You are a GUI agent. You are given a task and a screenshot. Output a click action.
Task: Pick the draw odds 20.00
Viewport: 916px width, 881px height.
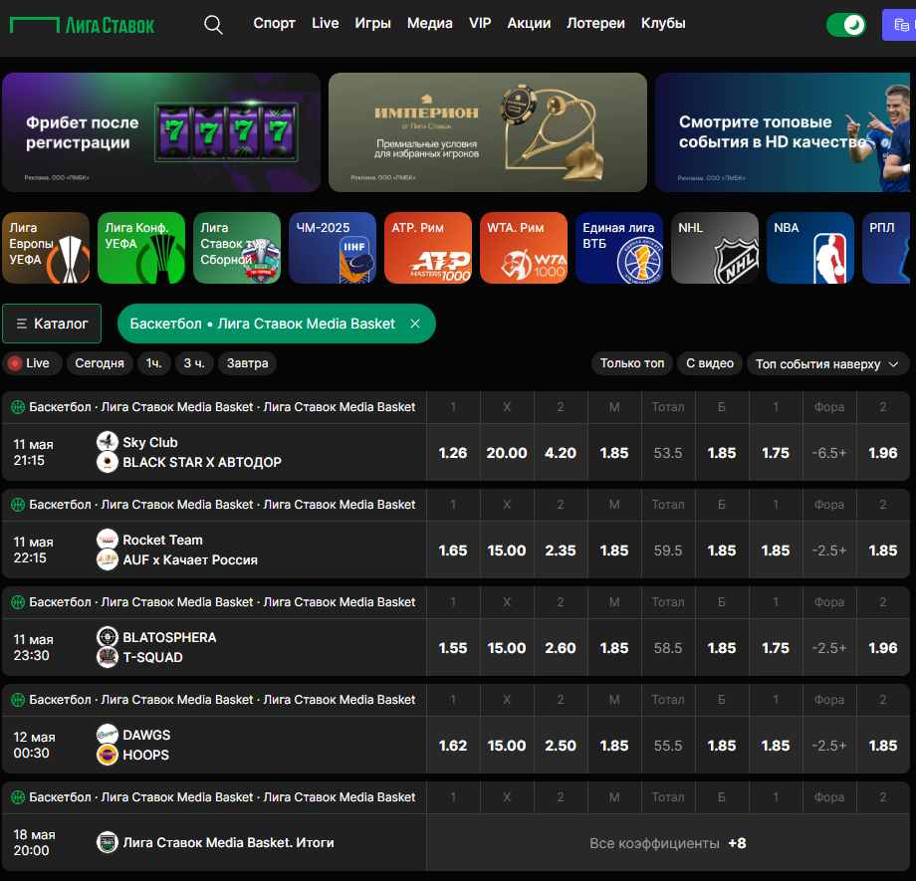(507, 453)
